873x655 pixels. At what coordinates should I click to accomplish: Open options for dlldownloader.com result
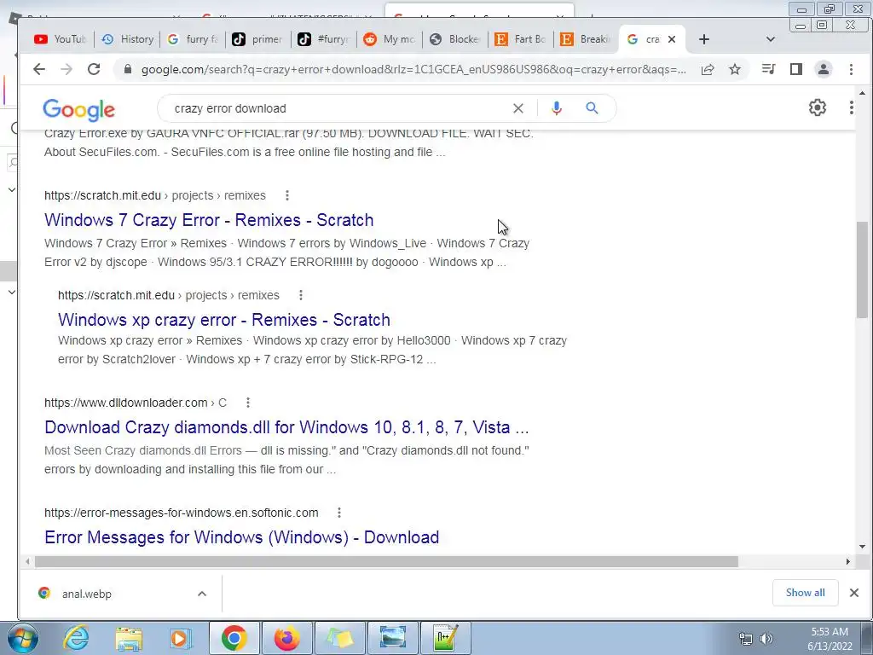248,403
